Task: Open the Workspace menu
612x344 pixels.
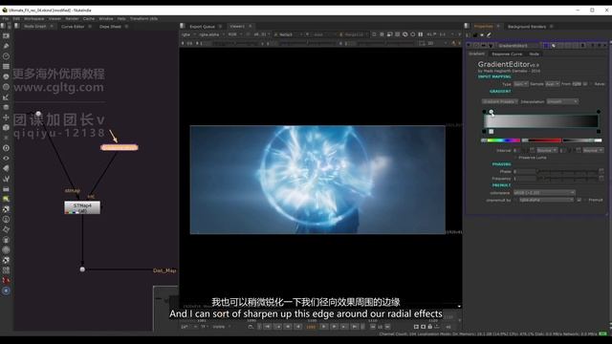Action: [34, 19]
